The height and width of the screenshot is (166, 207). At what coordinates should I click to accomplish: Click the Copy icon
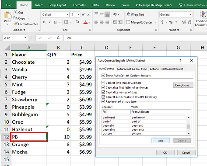pos(15,18)
